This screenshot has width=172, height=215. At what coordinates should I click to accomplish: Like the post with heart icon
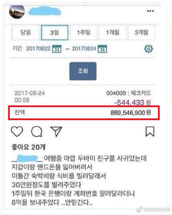click(x=17, y=131)
